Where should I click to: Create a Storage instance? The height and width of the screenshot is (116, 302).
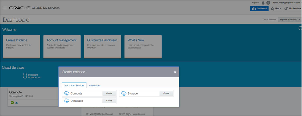point(166,93)
